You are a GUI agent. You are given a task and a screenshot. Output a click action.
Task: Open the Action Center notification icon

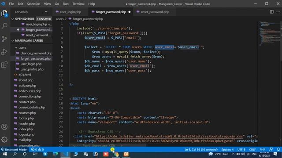(x=275, y=154)
